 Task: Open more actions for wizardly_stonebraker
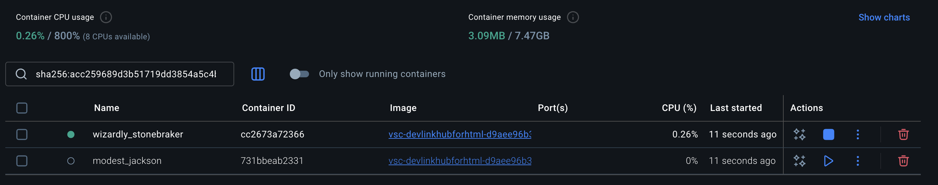[x=858, y=134]
